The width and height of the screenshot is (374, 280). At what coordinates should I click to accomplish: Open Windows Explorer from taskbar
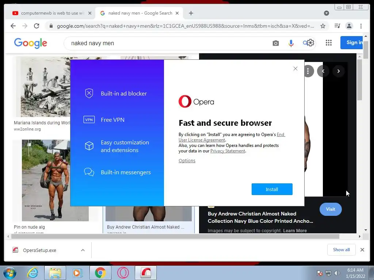pos(55,273)
